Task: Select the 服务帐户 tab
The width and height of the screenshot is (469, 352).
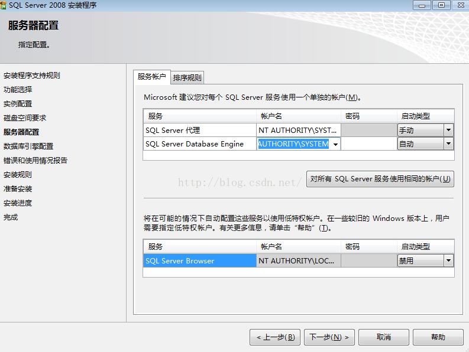Action: 151,77
